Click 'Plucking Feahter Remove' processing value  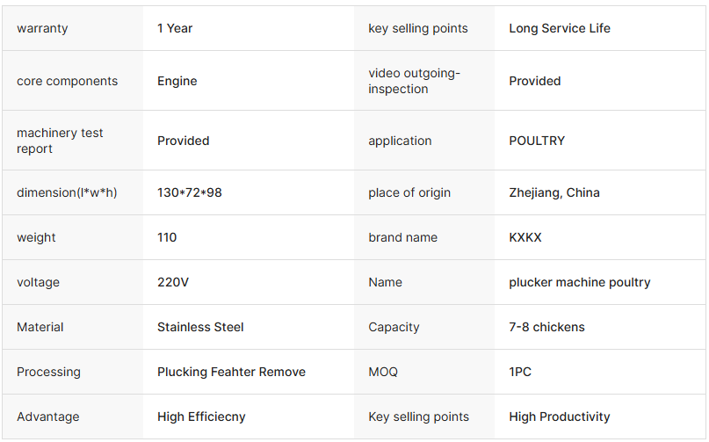pos(231,372)
